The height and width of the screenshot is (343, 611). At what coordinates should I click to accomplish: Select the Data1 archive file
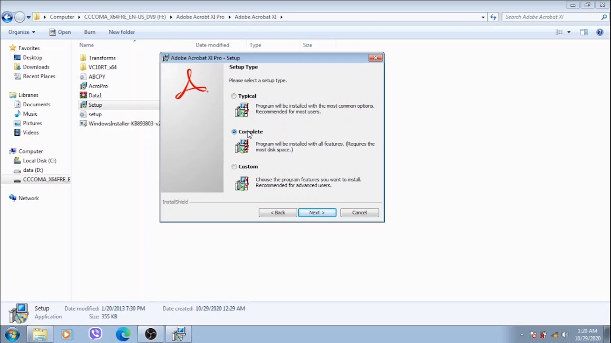pos(91,96)
